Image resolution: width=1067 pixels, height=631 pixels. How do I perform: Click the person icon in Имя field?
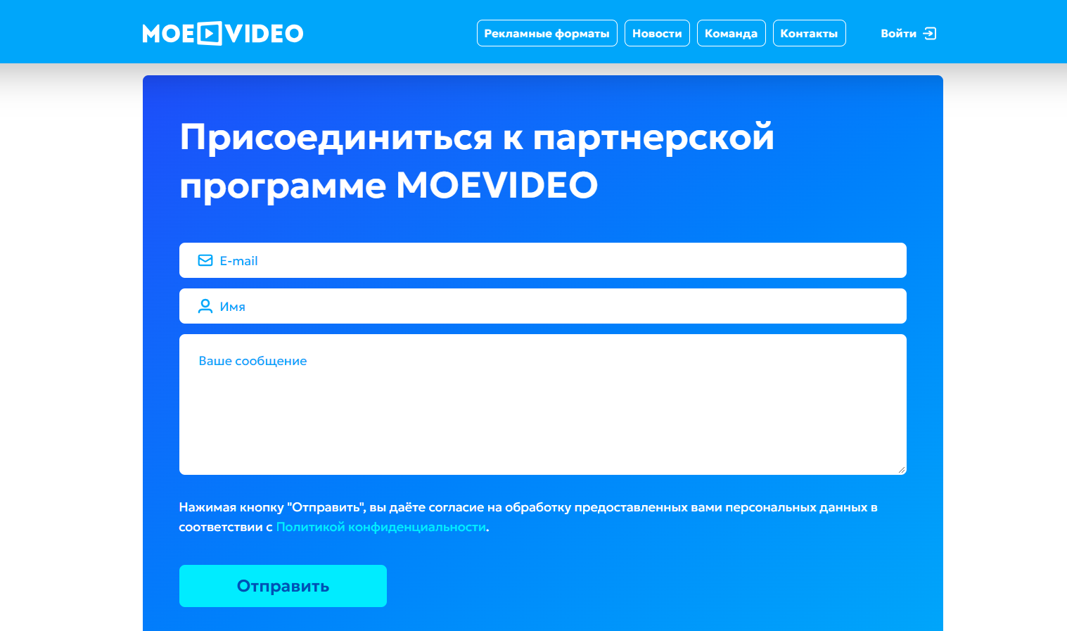[205, 306]
